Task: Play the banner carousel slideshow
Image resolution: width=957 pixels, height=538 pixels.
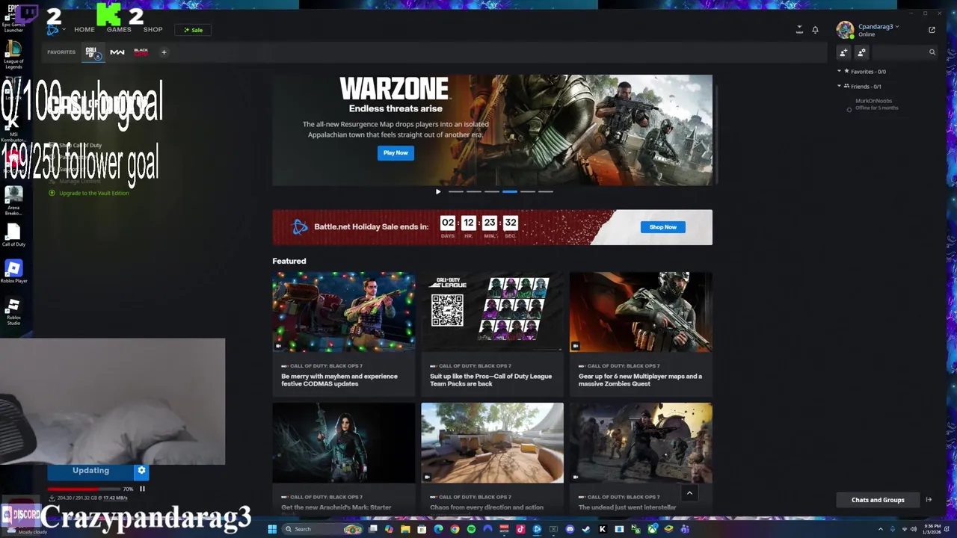Action: coord(438,191)
